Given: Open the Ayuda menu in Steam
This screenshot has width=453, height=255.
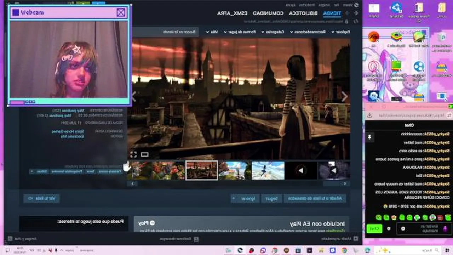Looking at the screenshot, I should [x=290, y=5].
